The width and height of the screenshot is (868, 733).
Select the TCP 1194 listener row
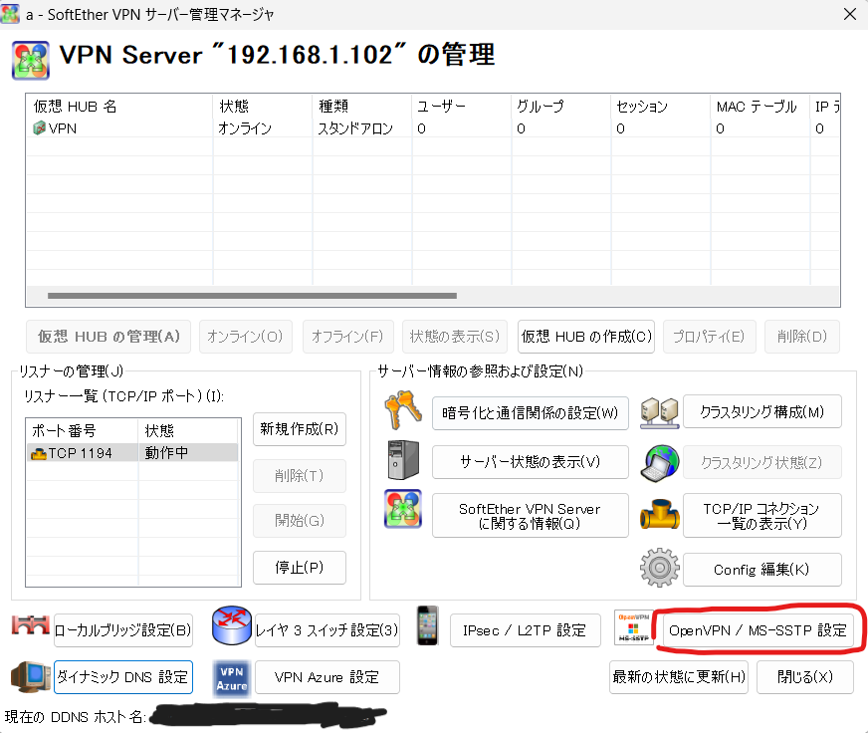point(132,453)
